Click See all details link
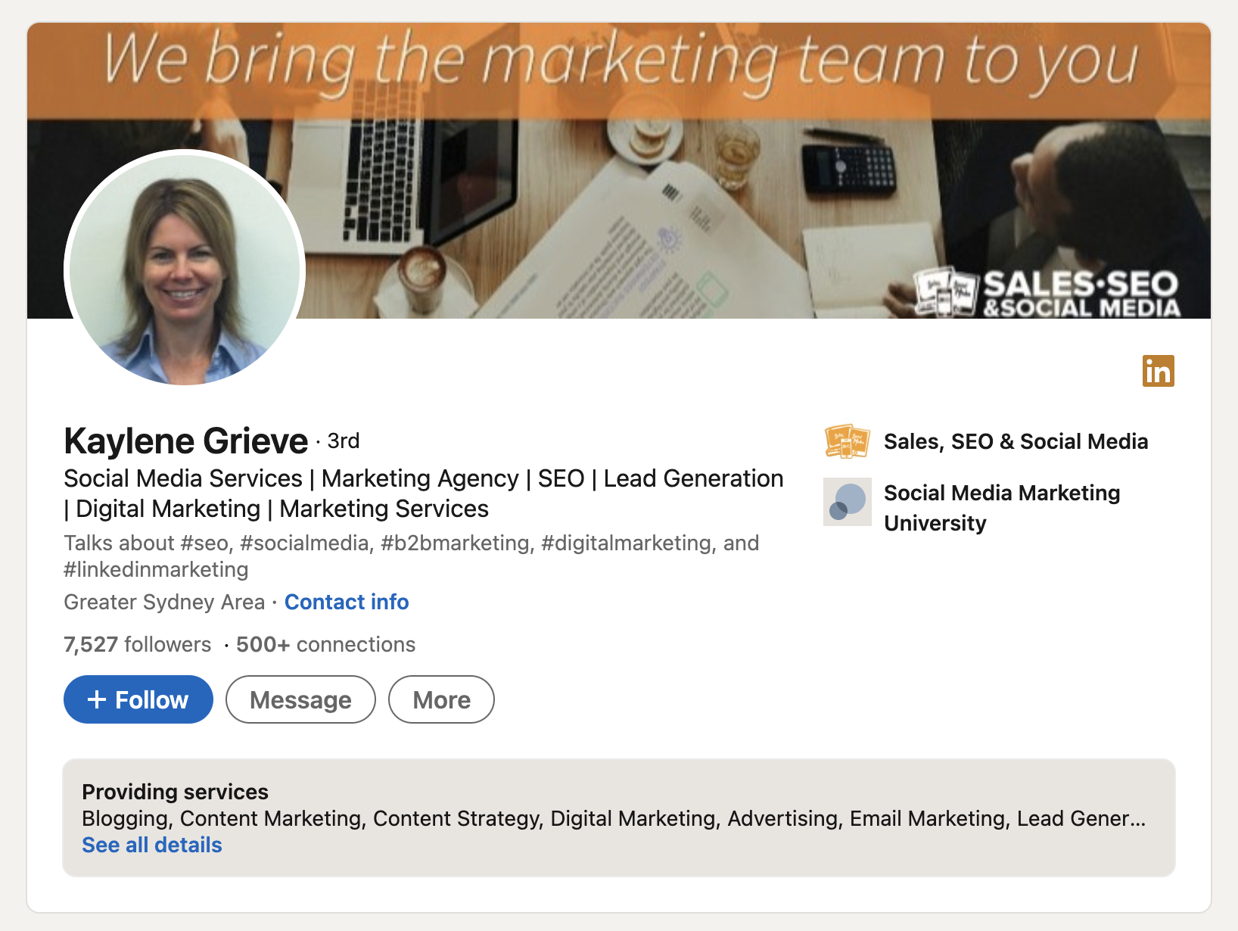 click(152, 845)
